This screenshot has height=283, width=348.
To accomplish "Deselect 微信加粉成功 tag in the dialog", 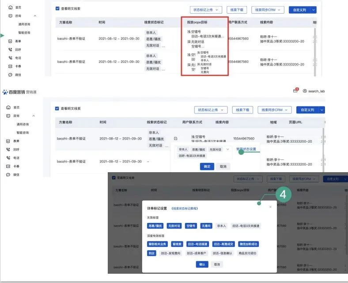I will tap(248, 244).
